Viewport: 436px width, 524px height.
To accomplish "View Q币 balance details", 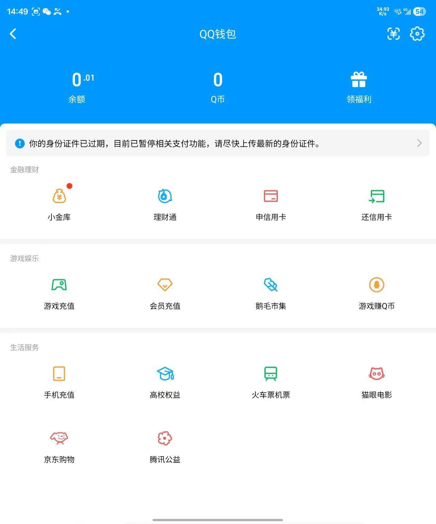I will [x=218, y=86].
